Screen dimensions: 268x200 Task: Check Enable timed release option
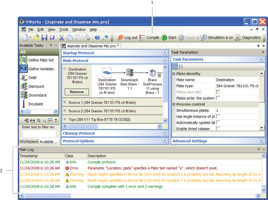click(218, 129)
